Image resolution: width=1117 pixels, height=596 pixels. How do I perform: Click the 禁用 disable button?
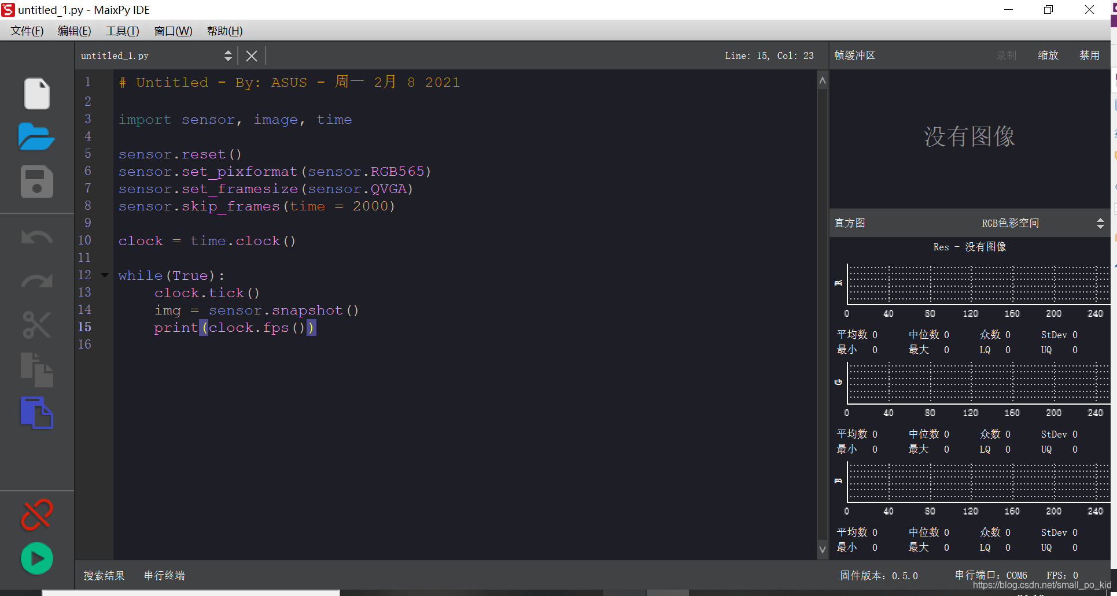click(1089, 55)
